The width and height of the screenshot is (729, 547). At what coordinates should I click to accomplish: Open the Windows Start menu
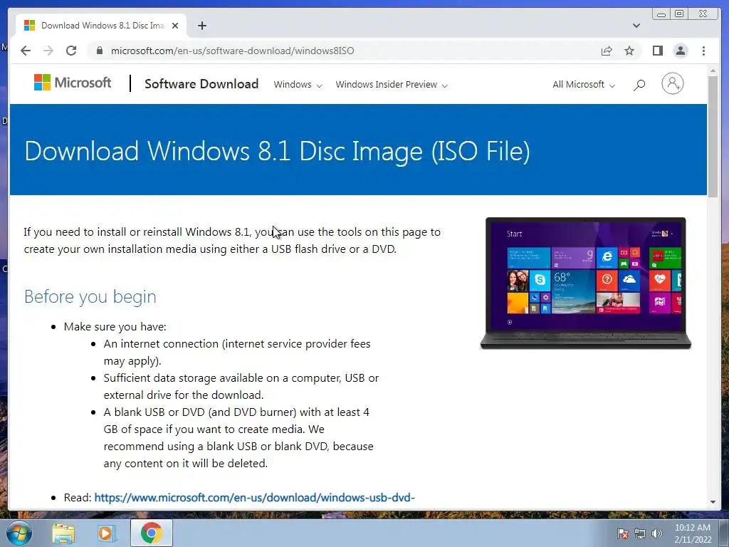pos(19,533)
